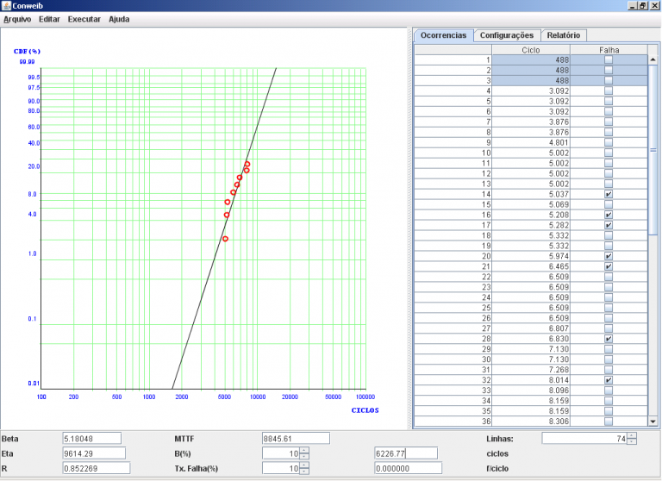This screenshot has height=481, width=662.
Task: Uncheck the Falha checkbox for row 14
Action: pos(609,195)
